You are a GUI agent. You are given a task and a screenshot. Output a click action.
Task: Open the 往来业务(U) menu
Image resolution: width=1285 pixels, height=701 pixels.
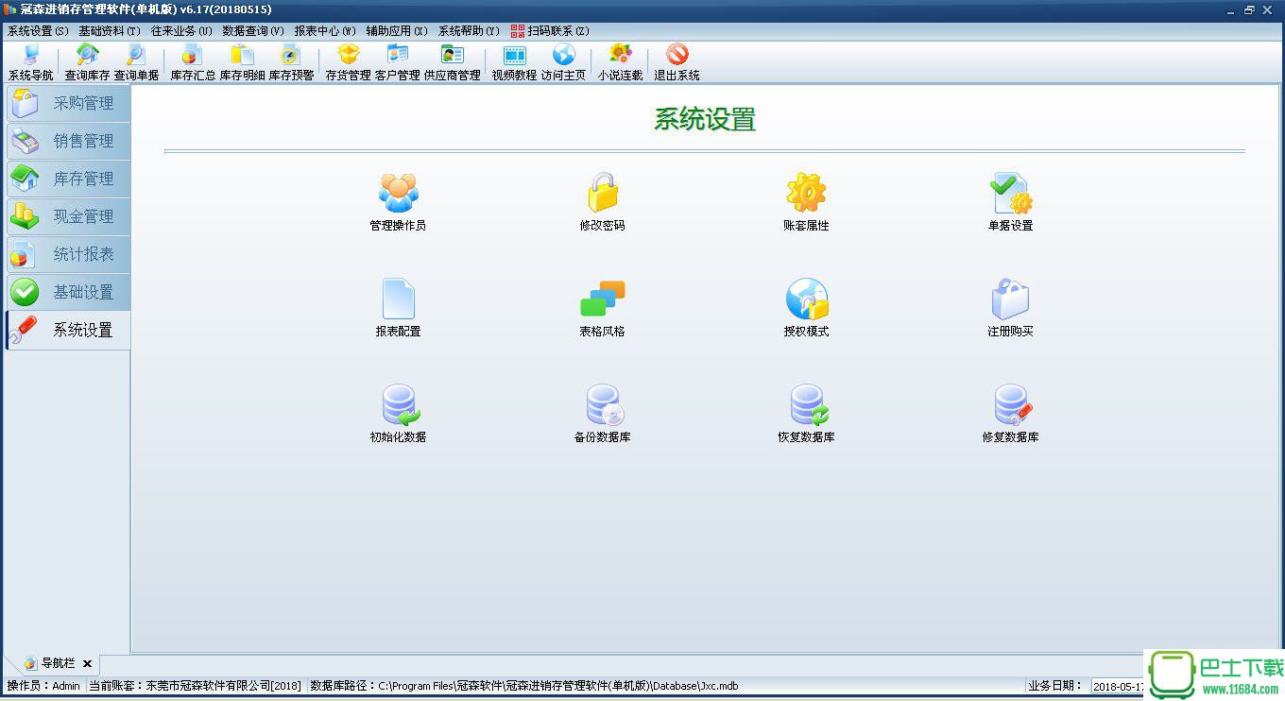point(181,31)
